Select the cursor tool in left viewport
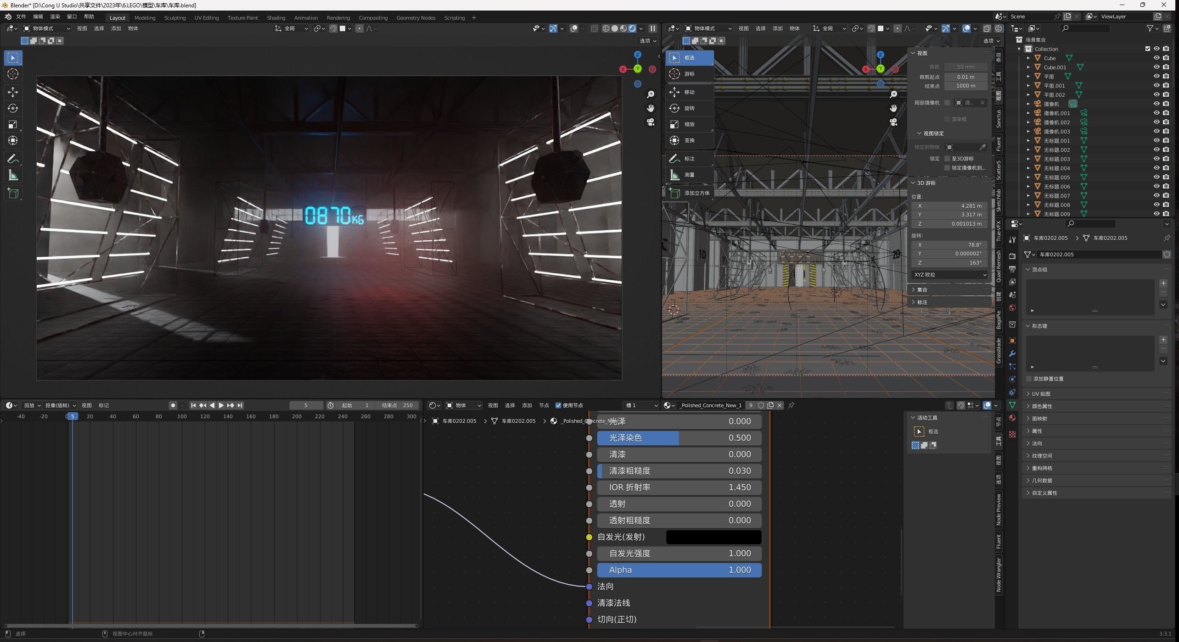This screenshot has width=1179, height=642. [13, 74]
